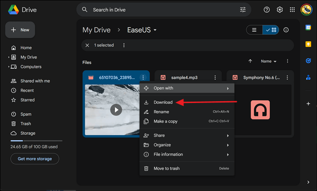Open Computers in sidebar
This screenshot has width=317, height=191.
click(x=31, y=67)
